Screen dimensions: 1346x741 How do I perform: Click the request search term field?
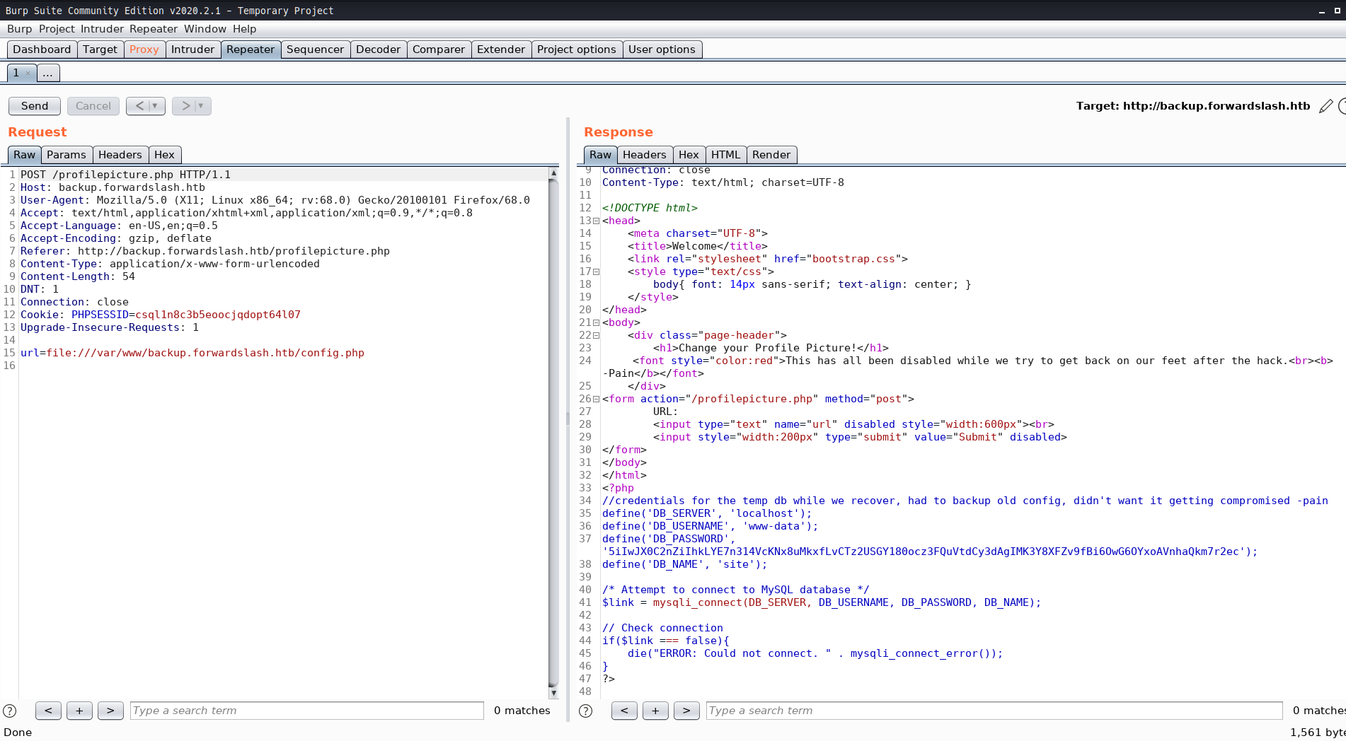pos(307,711)
